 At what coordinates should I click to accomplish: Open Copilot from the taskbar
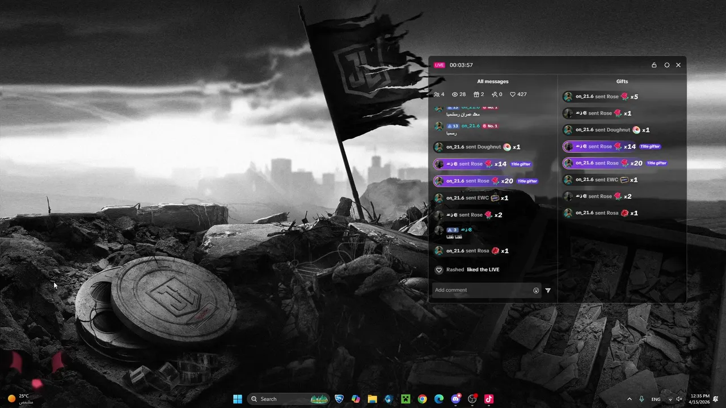(x=356, y=399)
